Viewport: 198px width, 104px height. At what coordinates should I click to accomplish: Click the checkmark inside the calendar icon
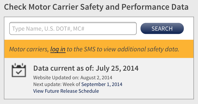tap(19, 72)
